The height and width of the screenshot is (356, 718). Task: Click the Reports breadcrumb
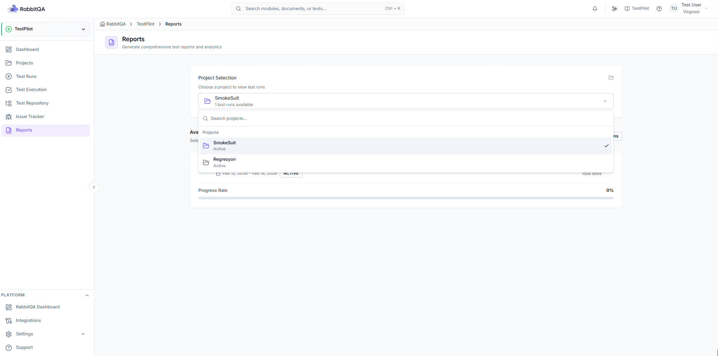coord(173,24)
